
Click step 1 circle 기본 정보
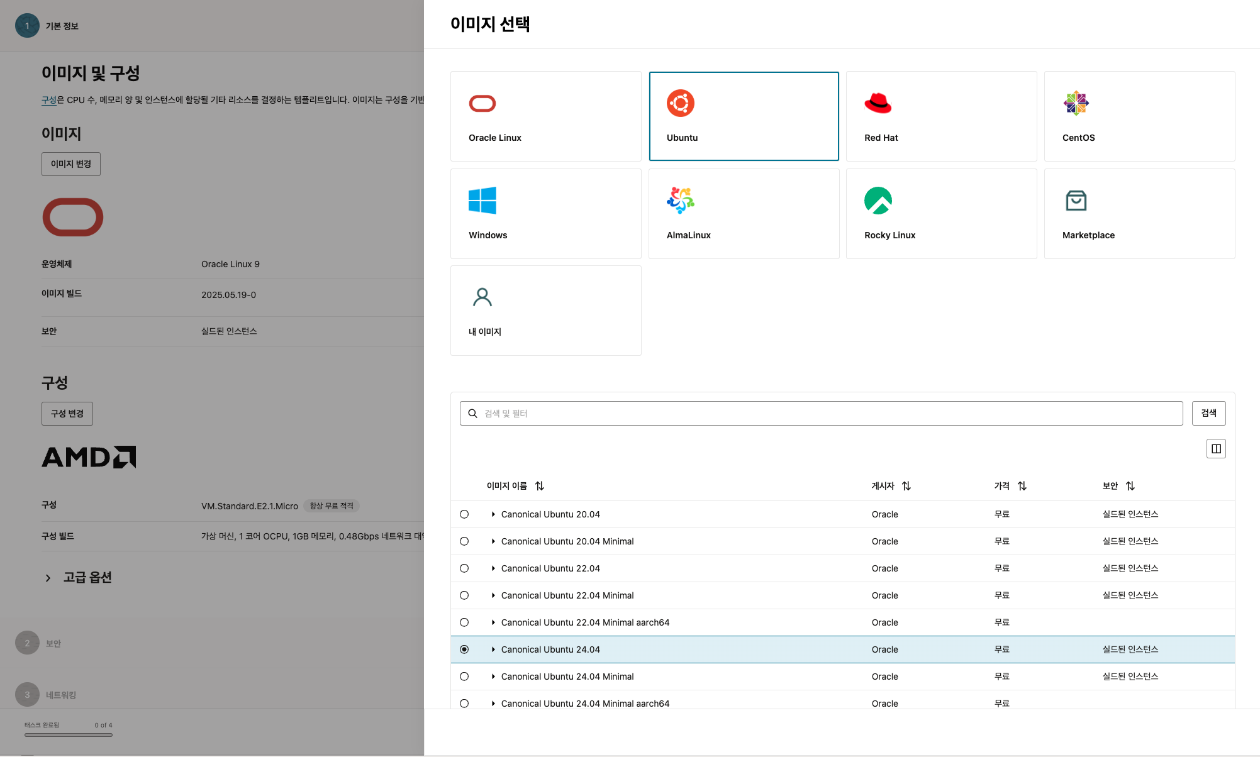[x=27, y=26]
